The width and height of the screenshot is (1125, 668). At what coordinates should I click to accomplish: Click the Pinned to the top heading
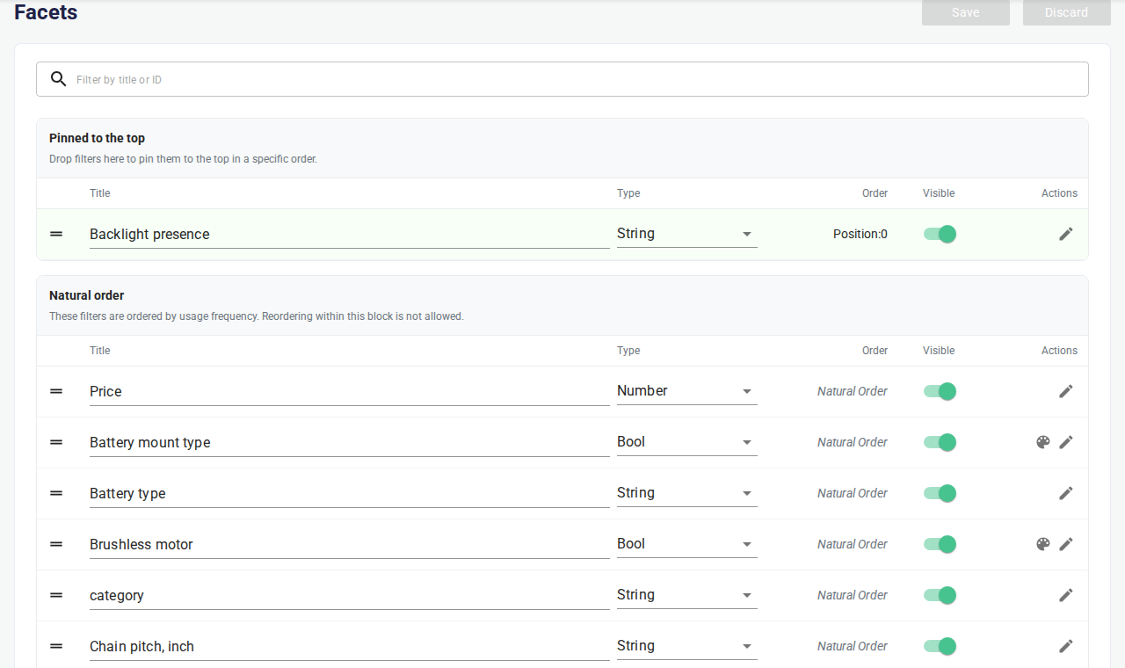click(97, 138)
